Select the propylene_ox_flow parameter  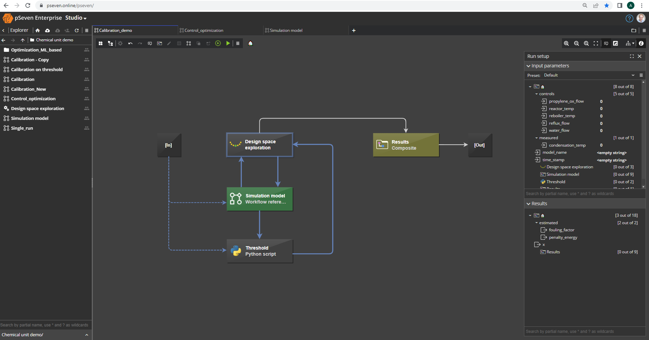click(566, 101)
